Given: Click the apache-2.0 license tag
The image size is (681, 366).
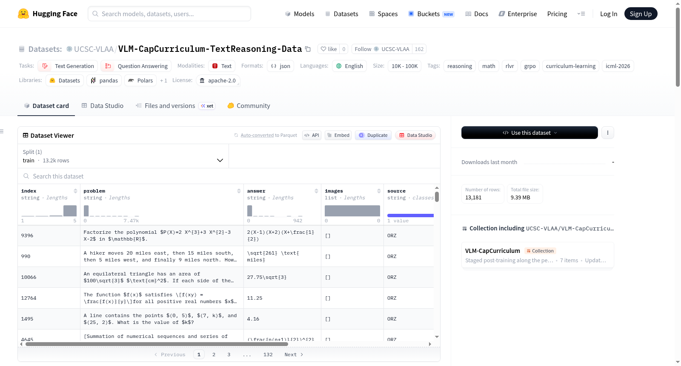Looking at the screenshot, I should 218,81.
